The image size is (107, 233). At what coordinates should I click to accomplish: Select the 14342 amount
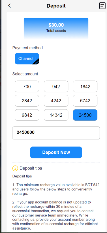coord(56,115)
